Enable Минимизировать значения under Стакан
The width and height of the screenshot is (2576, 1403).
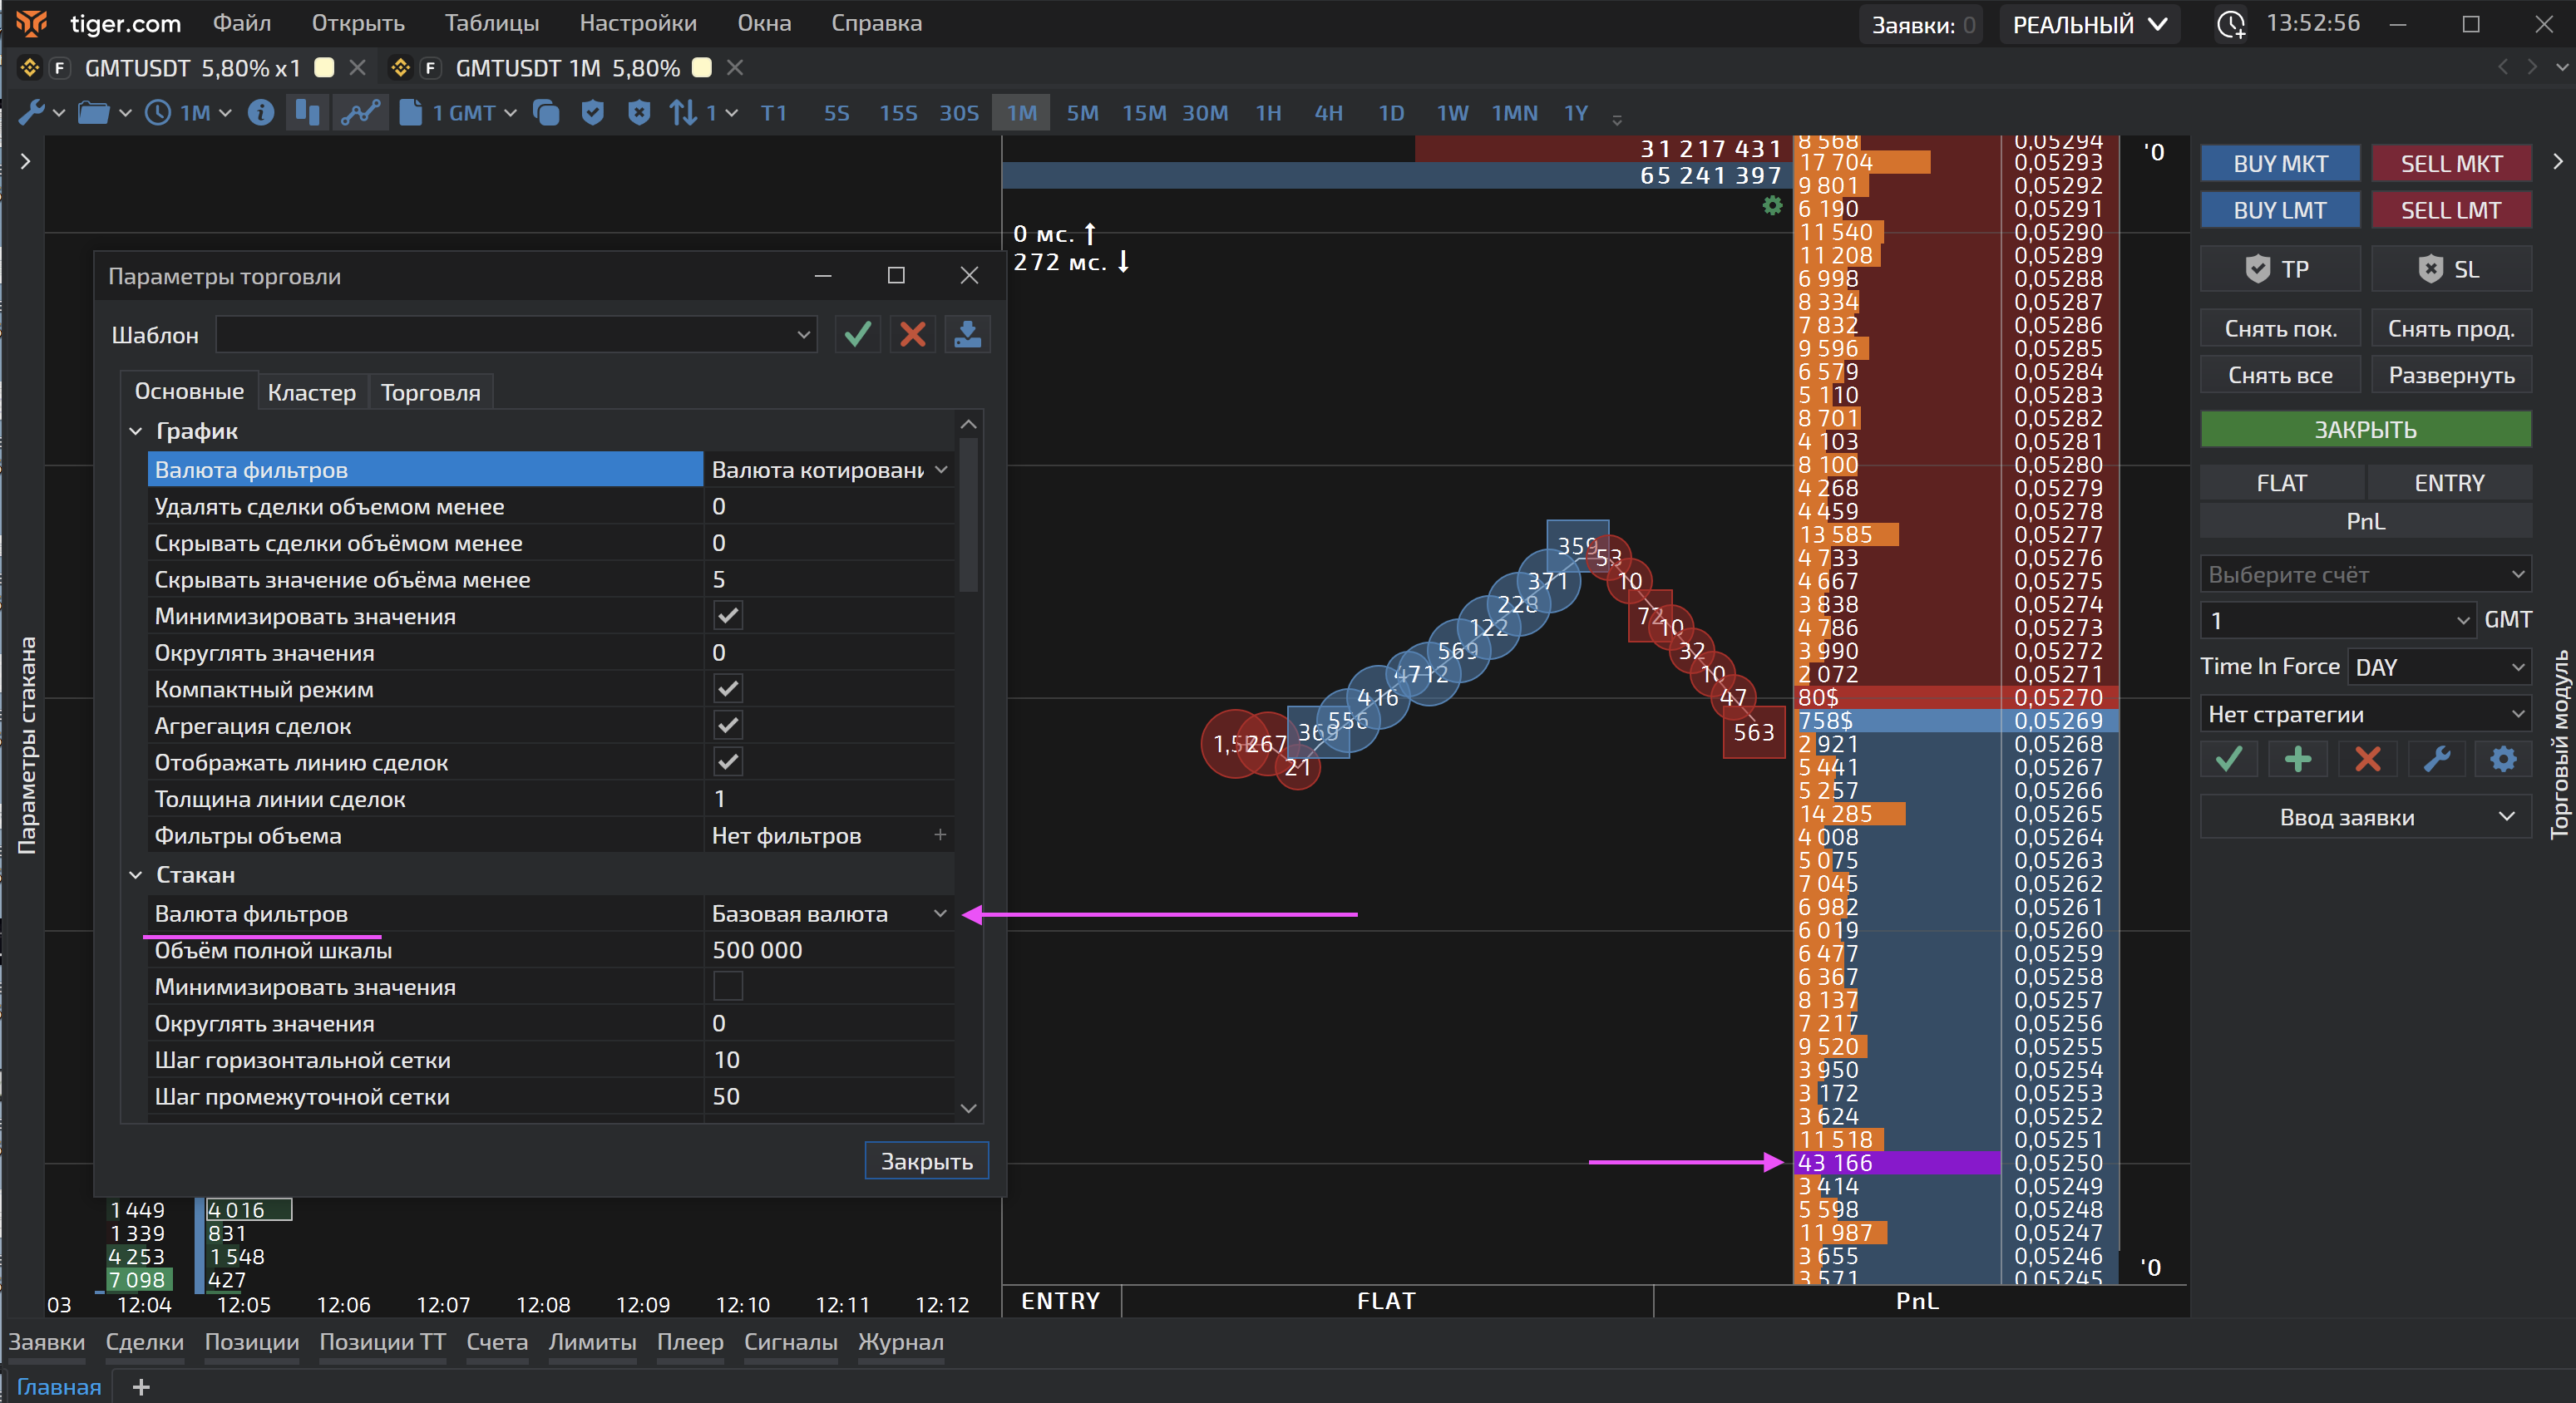(728, 987)
